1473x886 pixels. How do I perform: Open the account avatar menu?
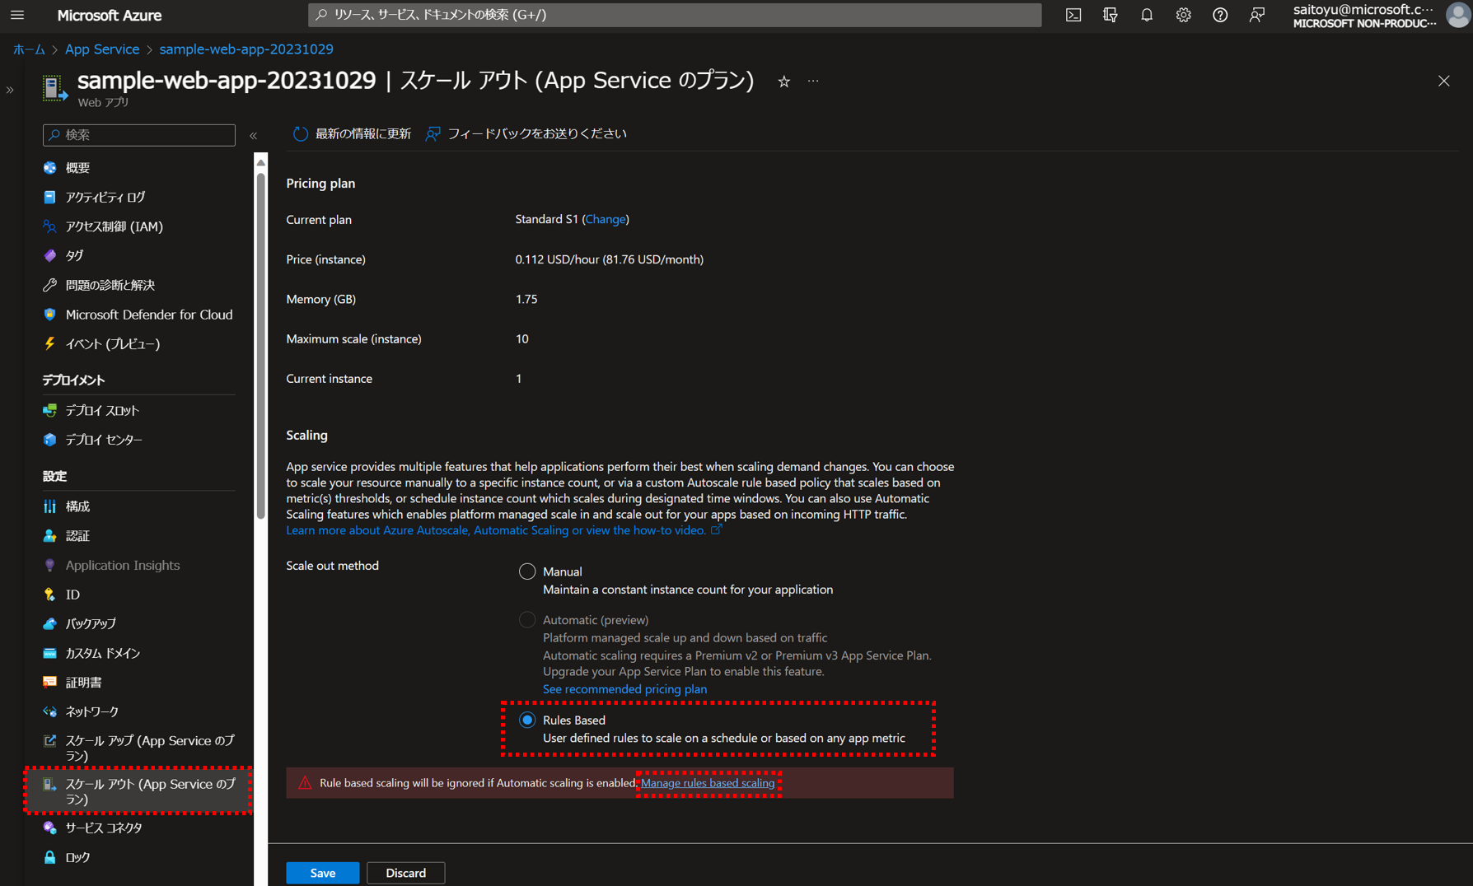coord(1458,15)
